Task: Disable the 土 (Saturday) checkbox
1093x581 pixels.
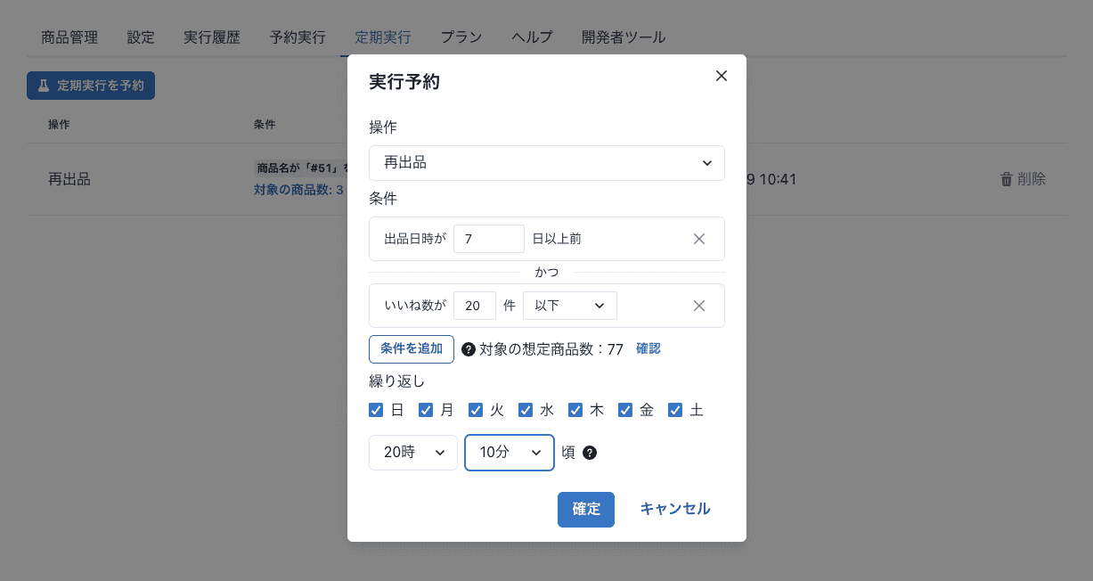Action: [675, 410]
